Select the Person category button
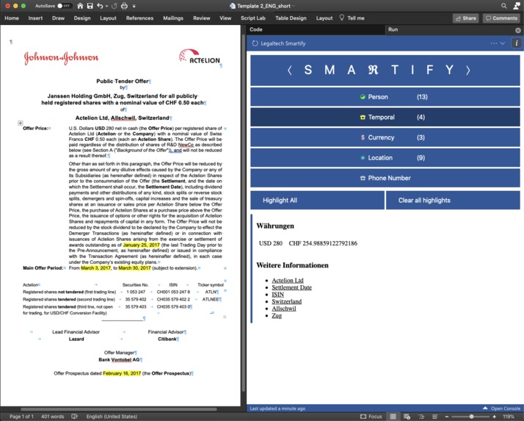The image size is (524, 421). (x=385, y=97)
